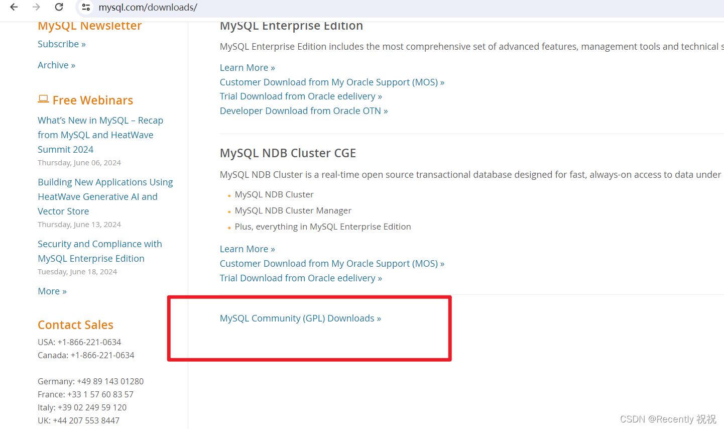The height and width of the screenshot is (429, 724).
Task: Click the USA phone number text
Action: (x=79, y=342)
